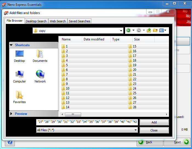Viewport: 192px width, 149px height.
Task: Click the Add button
Action: pyautogui.click(x=154, y=122)
